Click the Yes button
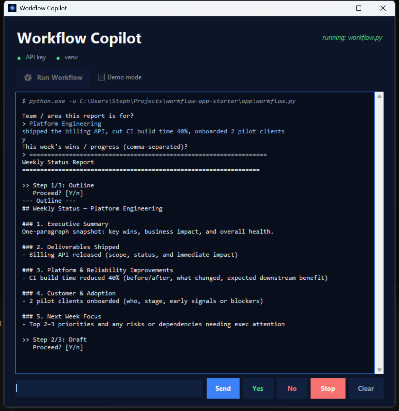 pos(258,388)
